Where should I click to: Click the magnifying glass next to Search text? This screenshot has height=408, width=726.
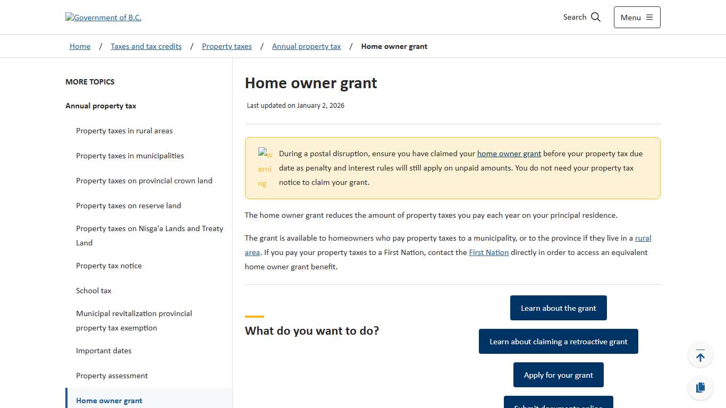[x=596, y=17]
